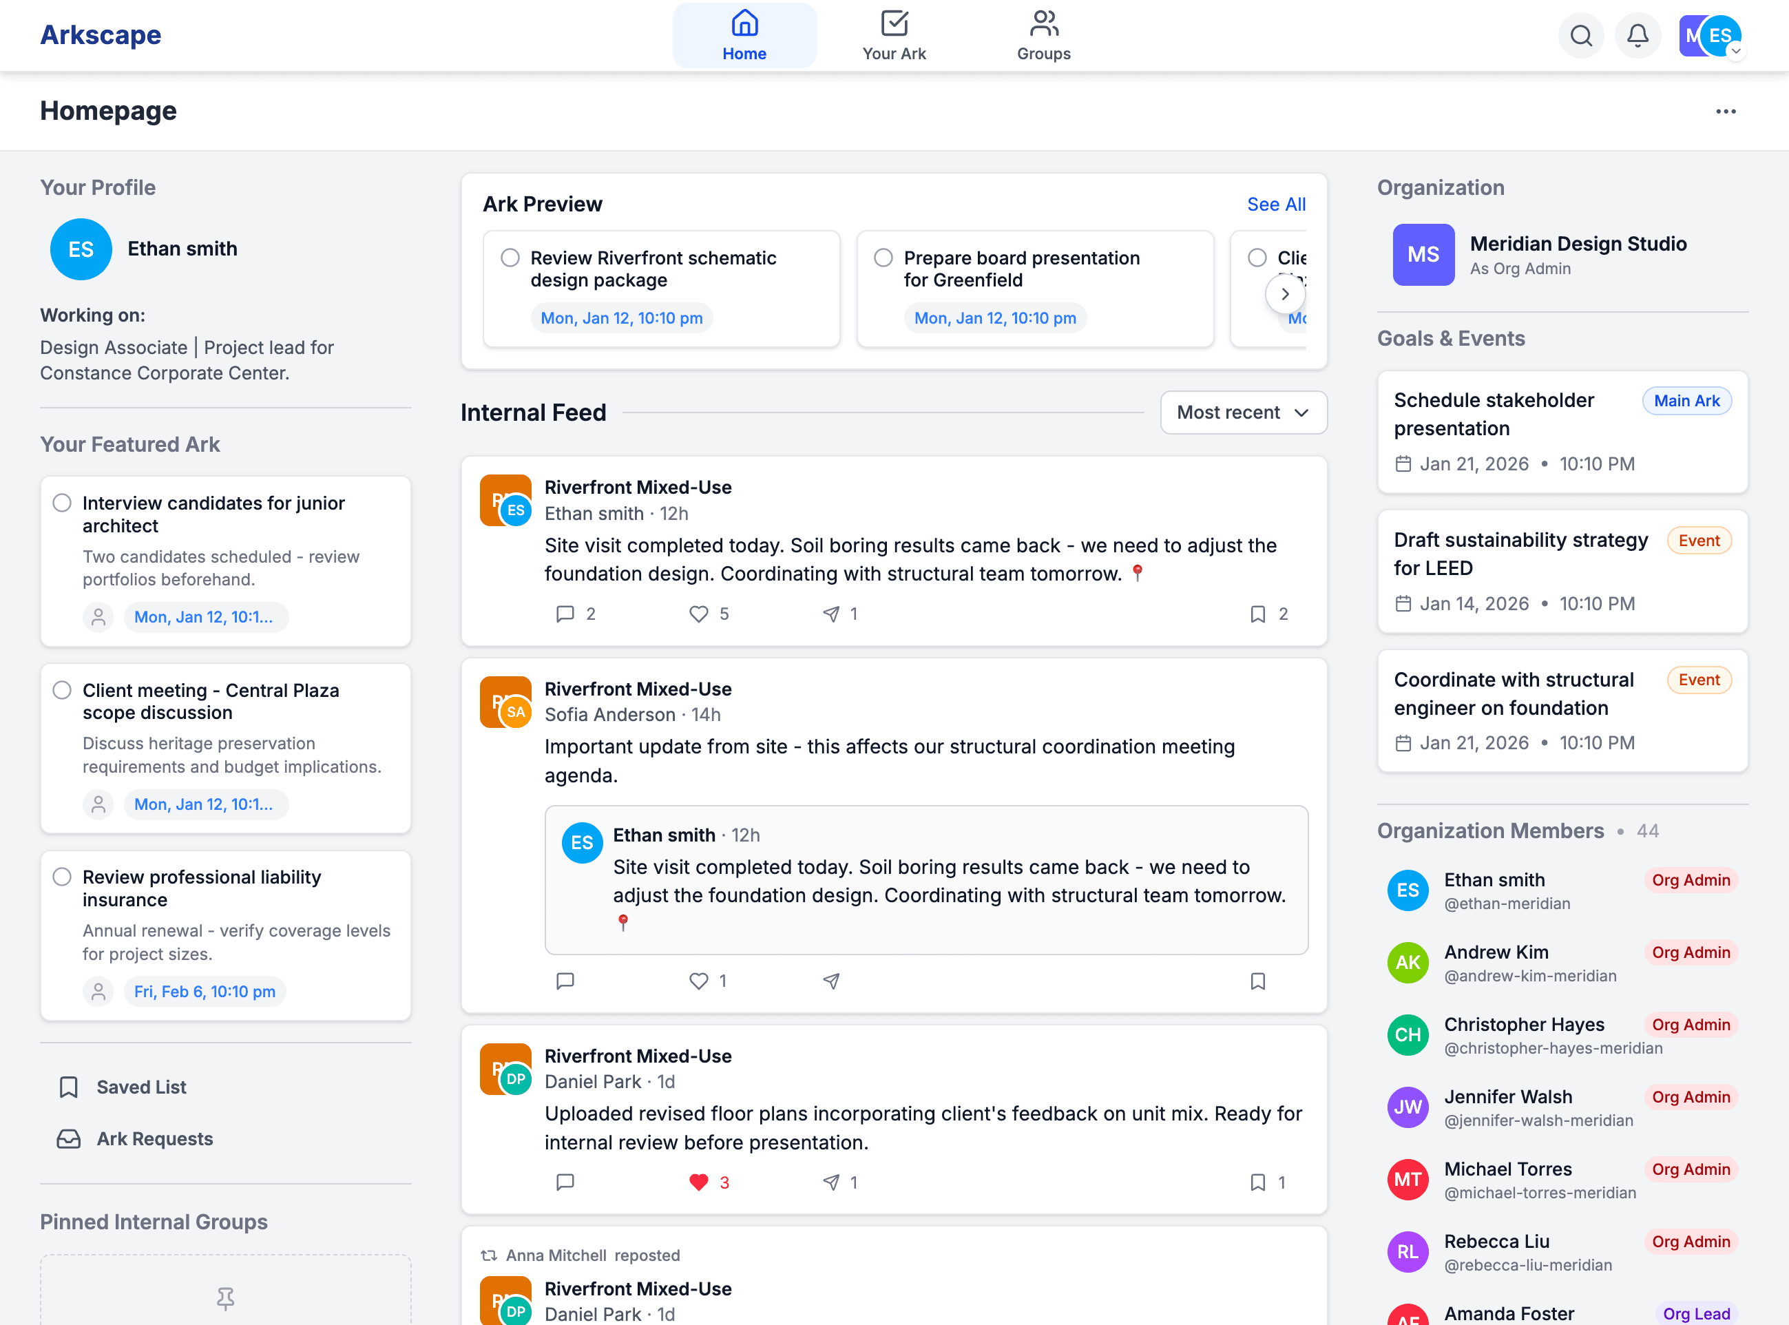Open the notifications bell
The width and height of the screenshot is (1789, 1325).
(1637, 35)
